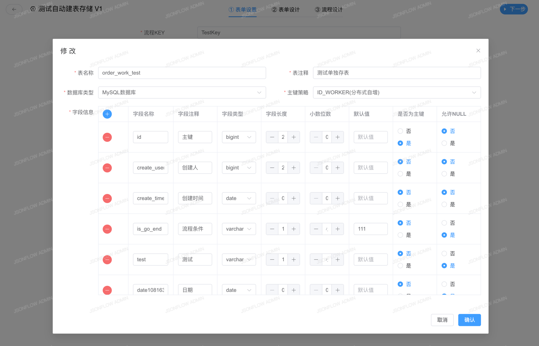The height and width of the screenshot is (346, 539).
Task: Increase field length for id row
Action: click(x=294, y=137)
